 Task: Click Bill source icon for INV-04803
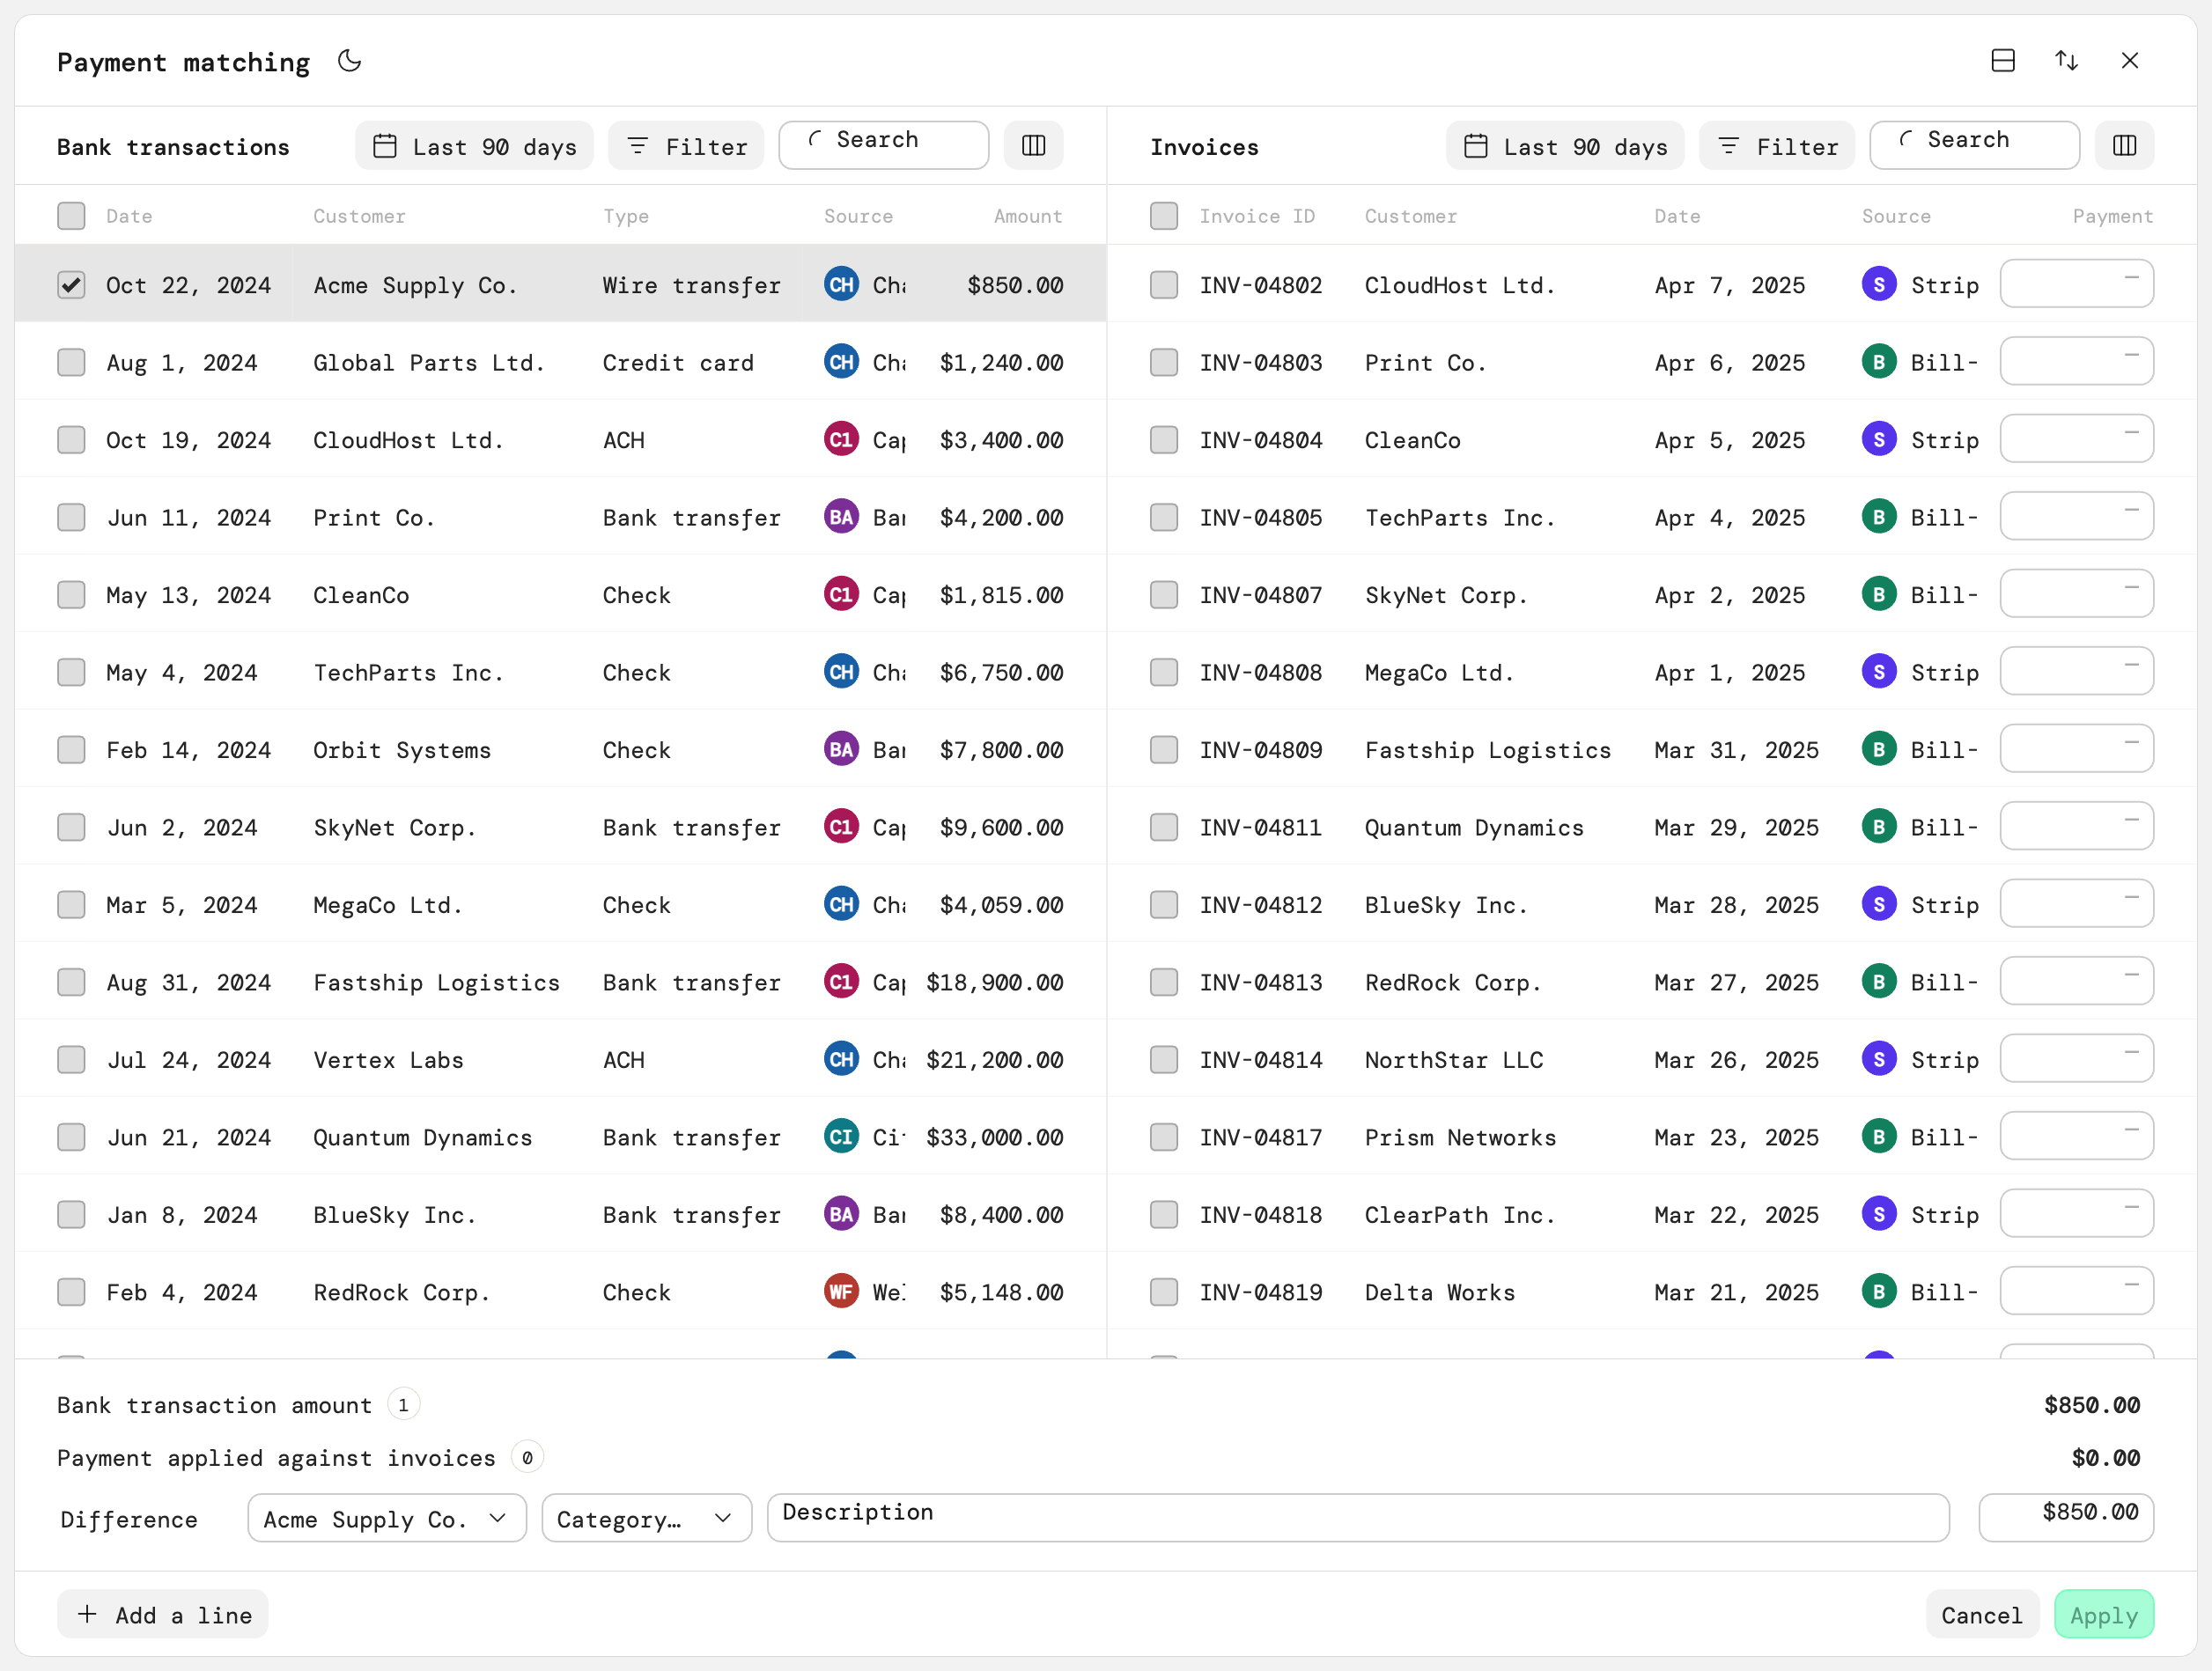click(1879, 362)
